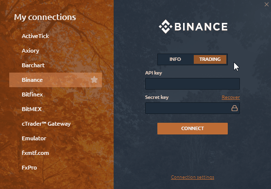Close the connections dialog with X
Viewport: 271px width, 189px height.
click(267, 4)
